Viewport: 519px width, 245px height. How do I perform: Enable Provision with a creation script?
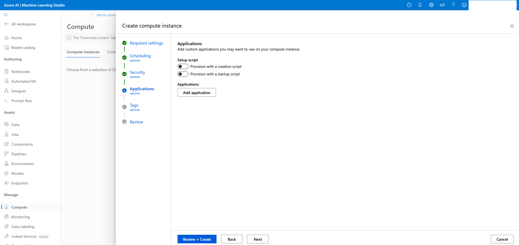[x=183, y=66]
